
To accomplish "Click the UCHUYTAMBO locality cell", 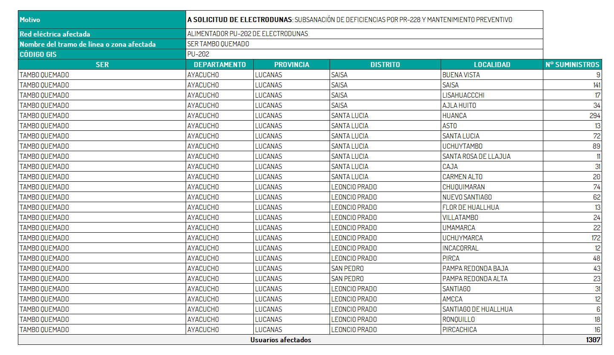I will (492, 146).
